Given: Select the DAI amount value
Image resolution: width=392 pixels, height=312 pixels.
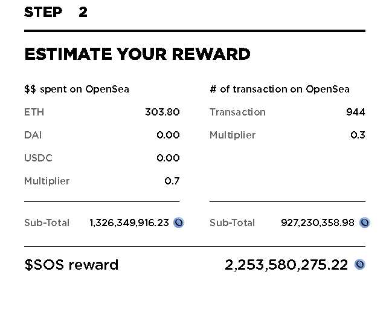Looking at the screenshot, I should [168, 135].
